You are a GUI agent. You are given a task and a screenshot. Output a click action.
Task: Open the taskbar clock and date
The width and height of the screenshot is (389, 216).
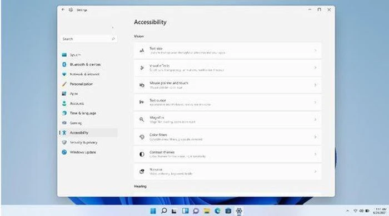380,211
